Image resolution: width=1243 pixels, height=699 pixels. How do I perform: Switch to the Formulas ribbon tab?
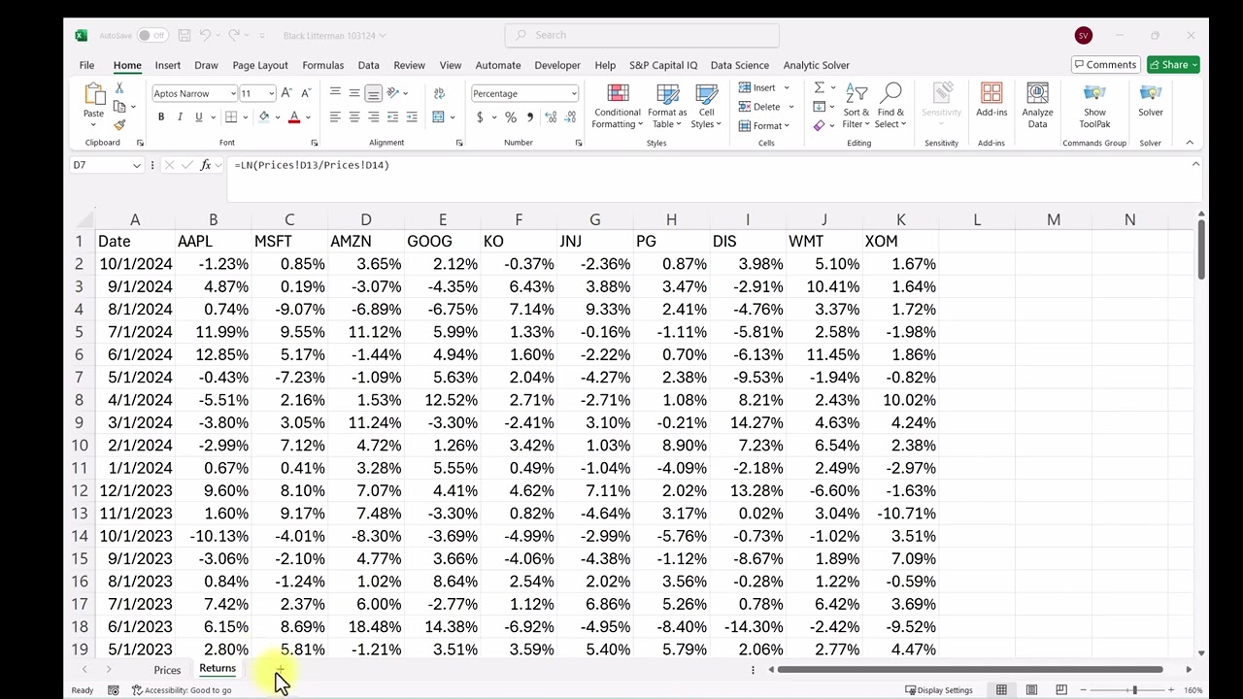pyautogui.click(x=322, y=65)
